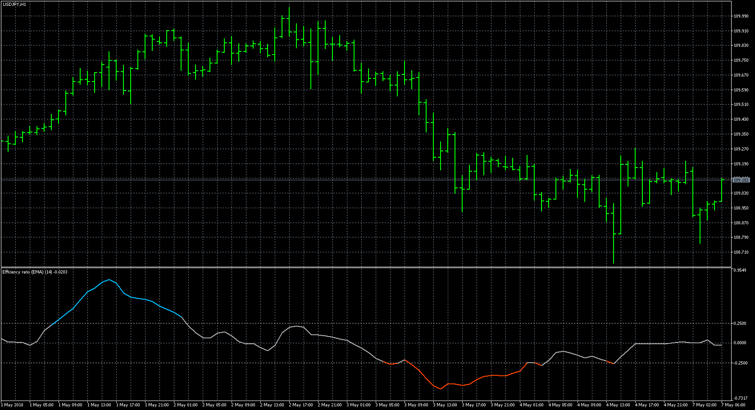Select the 2 May 21:00 time label
The width and height of the screenshot is (755, 410).
(x=330, y=405)
